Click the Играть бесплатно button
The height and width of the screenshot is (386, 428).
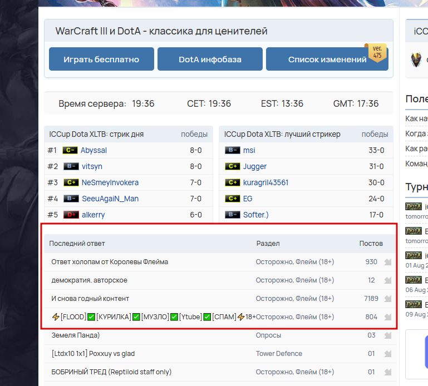click(101, 59)
